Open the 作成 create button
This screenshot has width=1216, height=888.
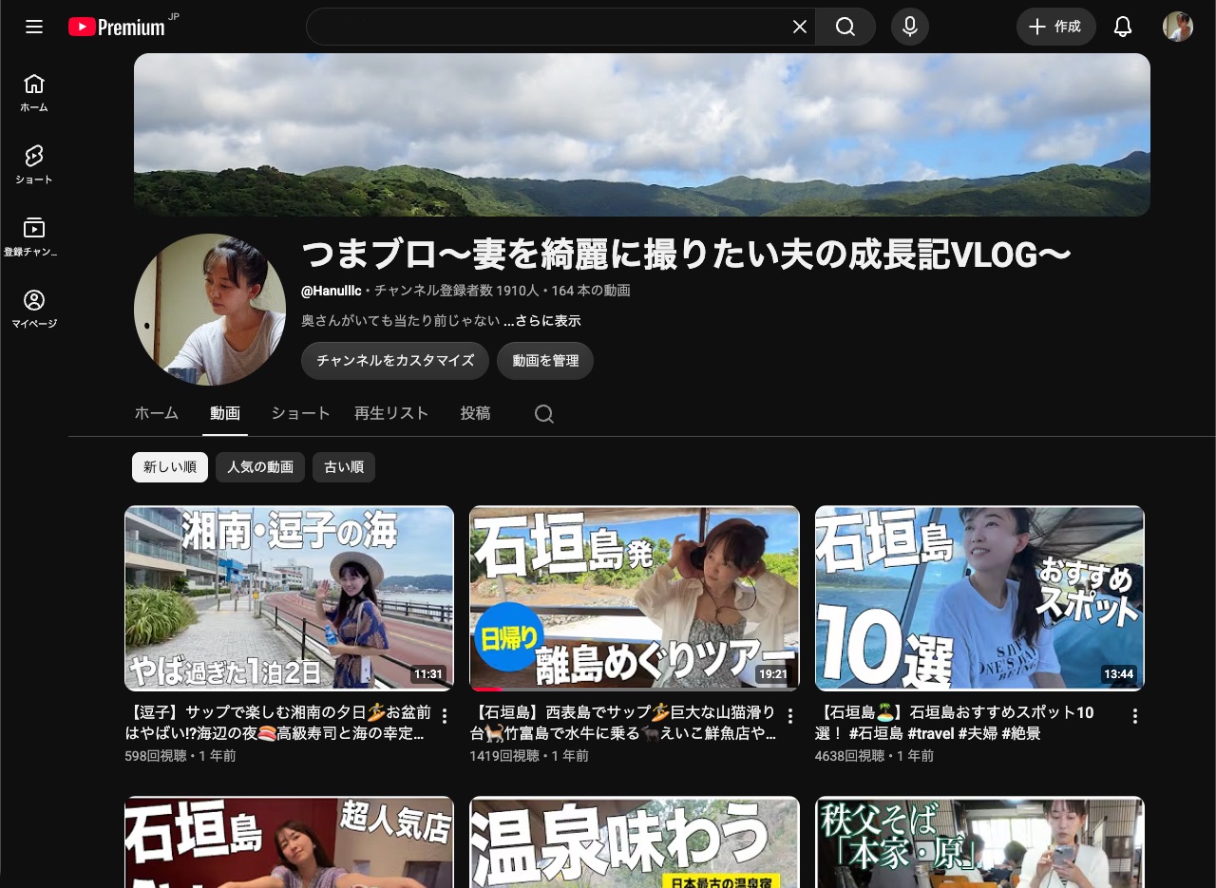click(x=1056, y=27)
